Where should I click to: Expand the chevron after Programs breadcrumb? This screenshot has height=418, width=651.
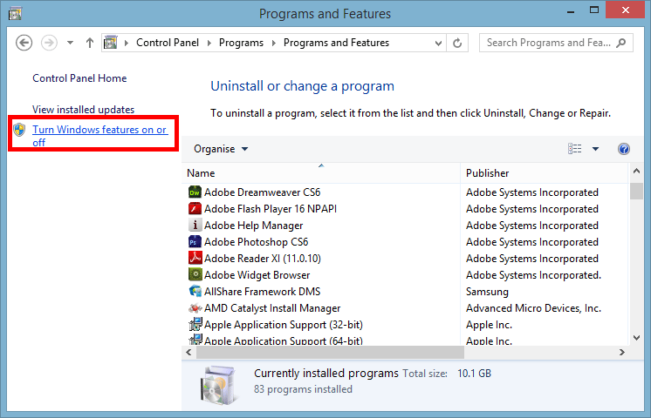tap(274, 43)
